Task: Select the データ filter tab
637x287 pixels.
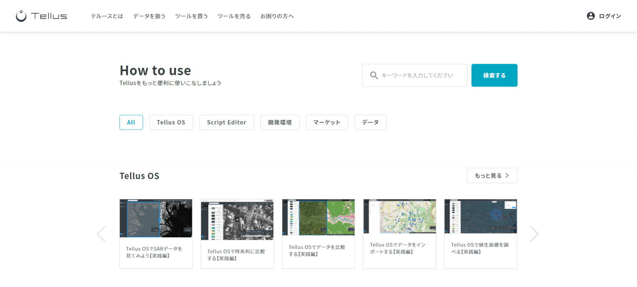Action: pos(370,122)
